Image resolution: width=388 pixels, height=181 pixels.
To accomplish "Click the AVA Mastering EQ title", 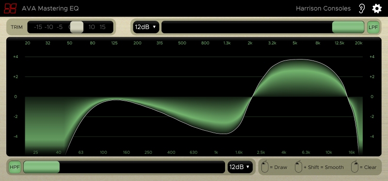I will click(50, 8).
